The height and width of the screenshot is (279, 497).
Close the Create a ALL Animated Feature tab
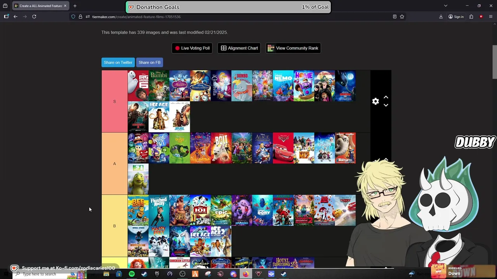click(65, 6)
